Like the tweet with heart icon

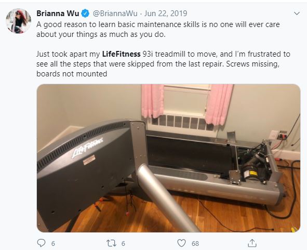(181, 243)
